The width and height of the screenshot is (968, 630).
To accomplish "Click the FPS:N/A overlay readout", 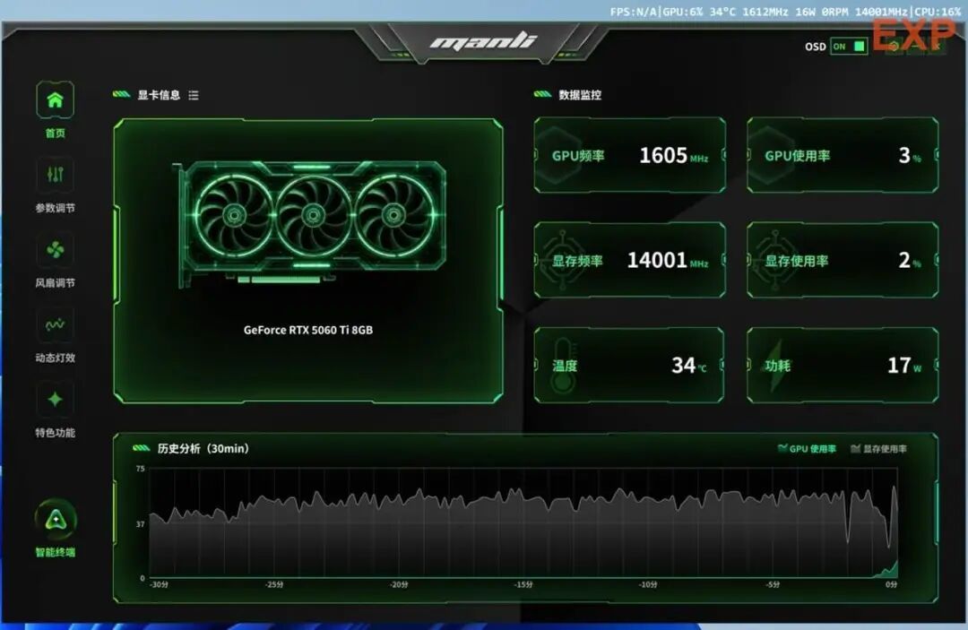I will [x=634, y=12].
